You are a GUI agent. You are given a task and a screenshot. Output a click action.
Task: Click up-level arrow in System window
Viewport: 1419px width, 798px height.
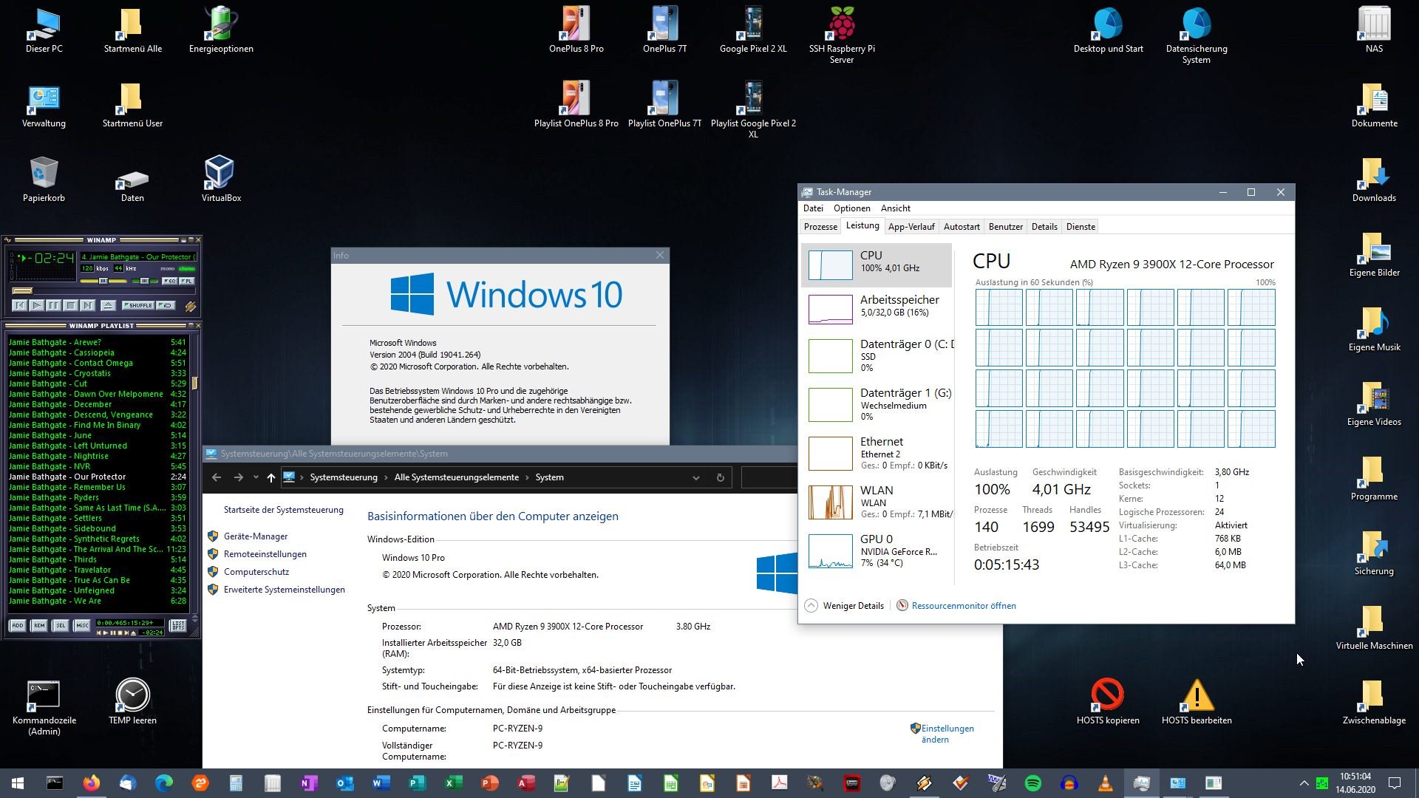[271, 477]
